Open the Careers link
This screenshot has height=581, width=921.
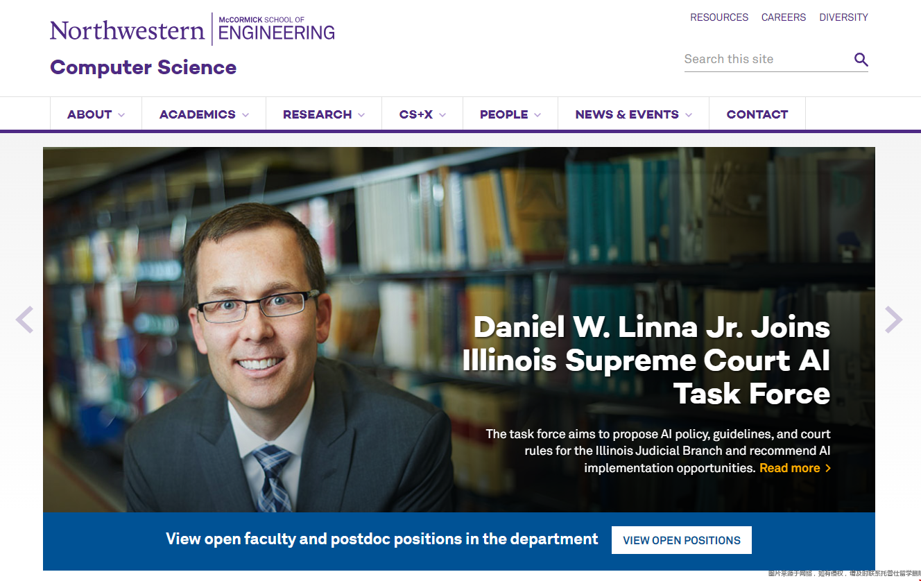[784, 17]
